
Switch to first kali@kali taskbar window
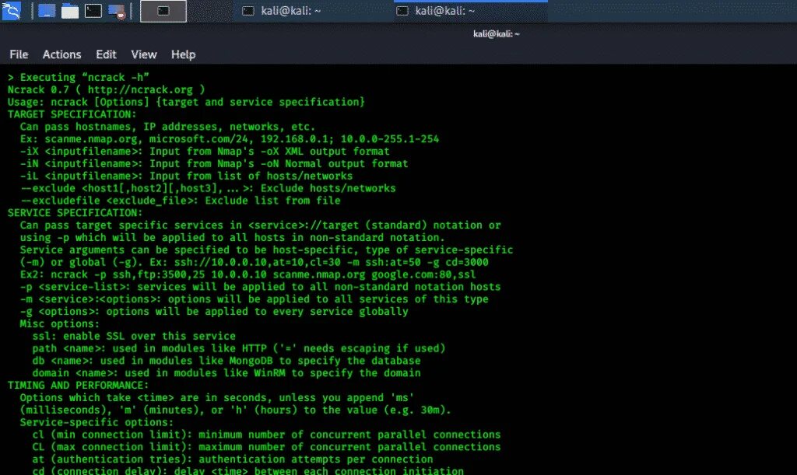click(281, 11)
